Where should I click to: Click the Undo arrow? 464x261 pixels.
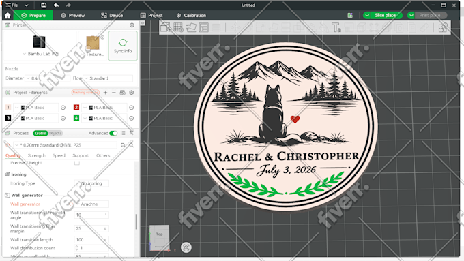[56, 5]
